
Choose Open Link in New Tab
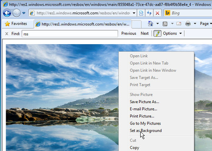click(x=149, y=63)
